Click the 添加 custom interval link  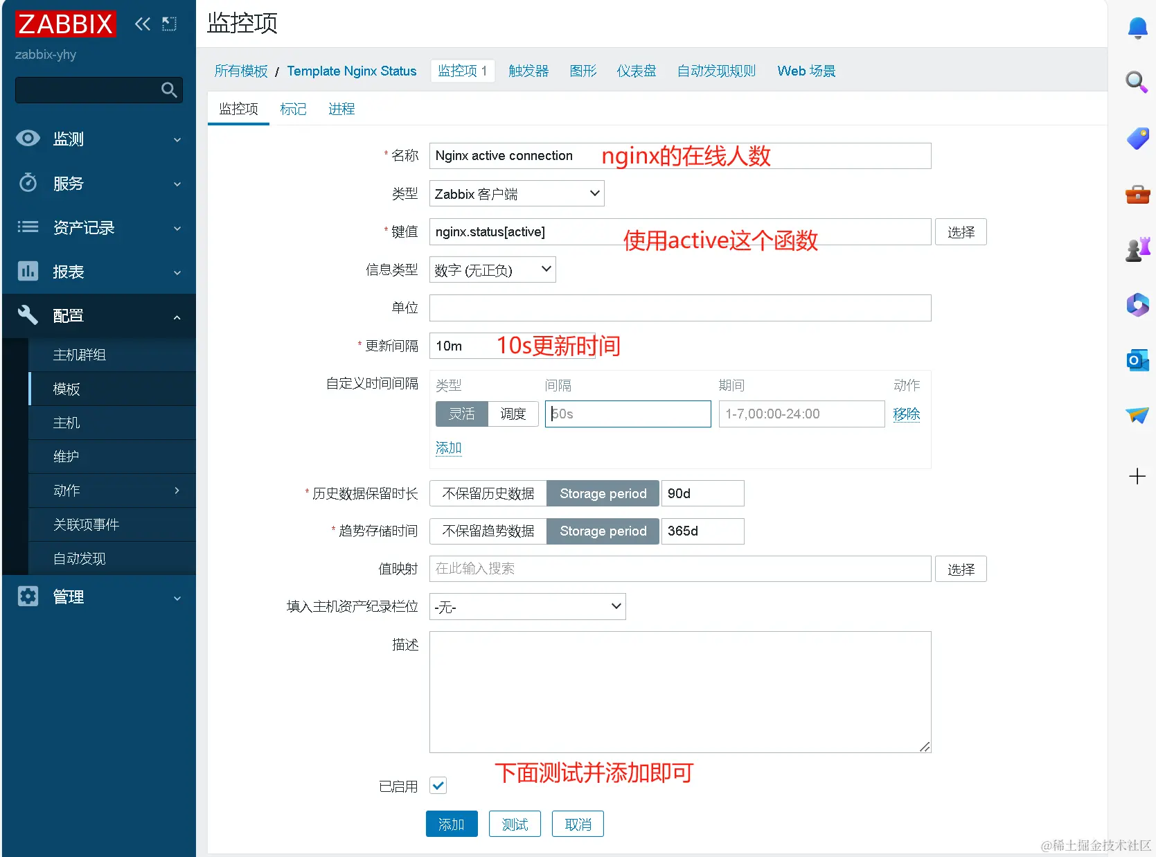click(x=448, y=448)
